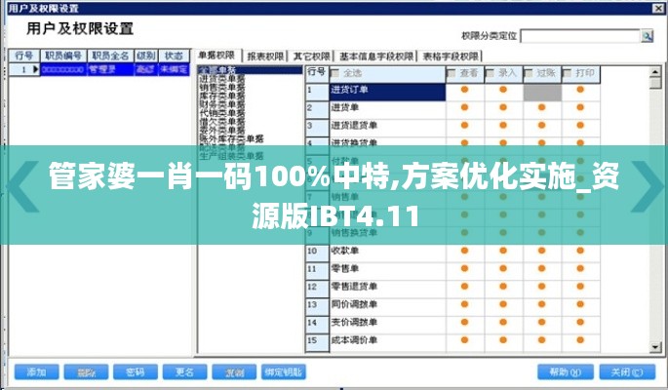Toggle 查看 permission dot for 成本调价单
Viewport: 668px width, 390px height.
point(464,340)
